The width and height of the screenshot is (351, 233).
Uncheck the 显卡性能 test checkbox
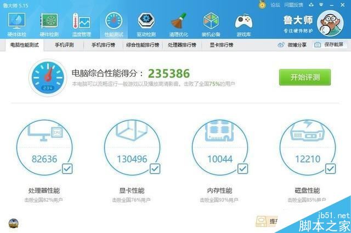tap(155, 168)
